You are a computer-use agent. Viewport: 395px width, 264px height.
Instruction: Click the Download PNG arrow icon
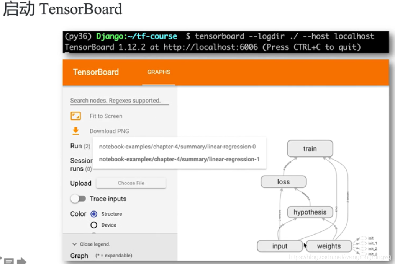[x=75, y=131]
